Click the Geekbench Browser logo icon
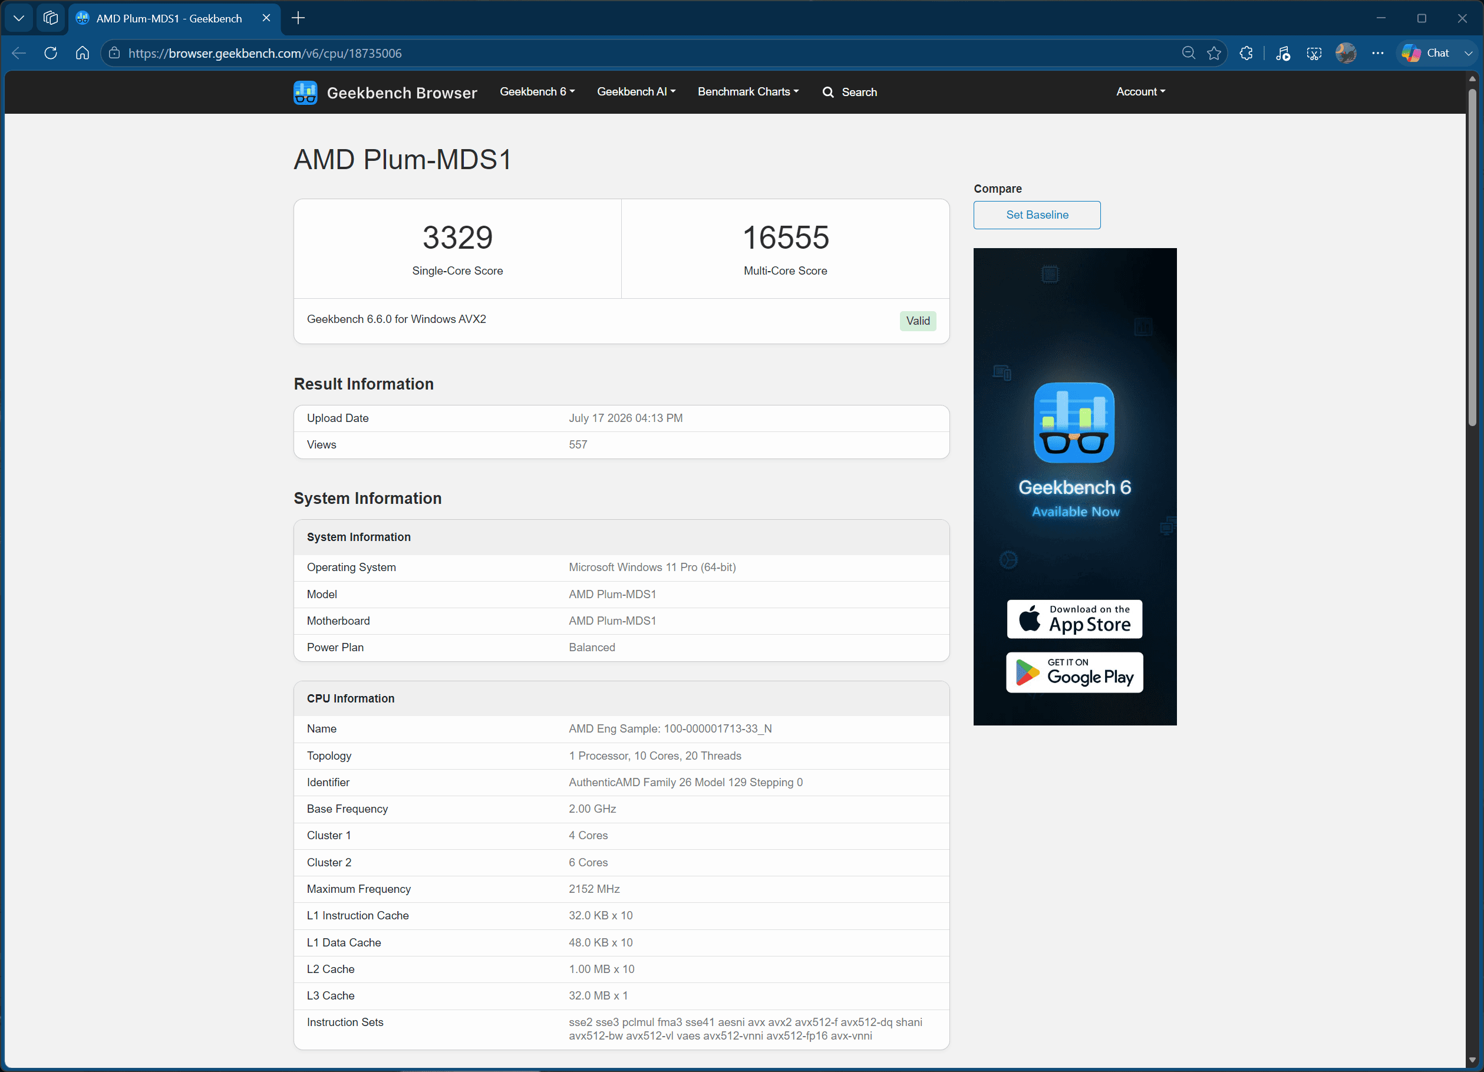Screen dimensions: 1484x1072 pyautogui.click(x=305, y=93)
